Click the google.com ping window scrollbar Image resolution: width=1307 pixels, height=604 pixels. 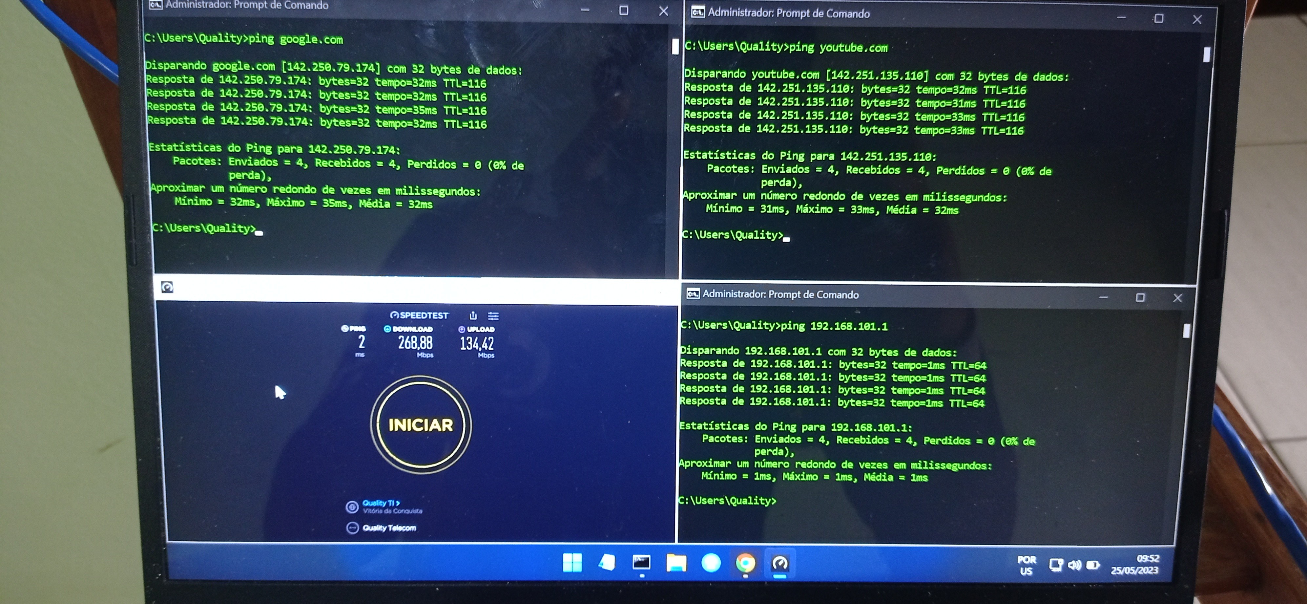[x=675, y=47]
